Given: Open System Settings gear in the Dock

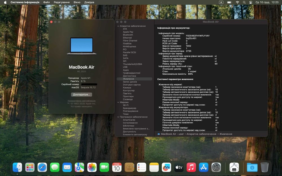Looking at the screenshot, I should [216, 167].
